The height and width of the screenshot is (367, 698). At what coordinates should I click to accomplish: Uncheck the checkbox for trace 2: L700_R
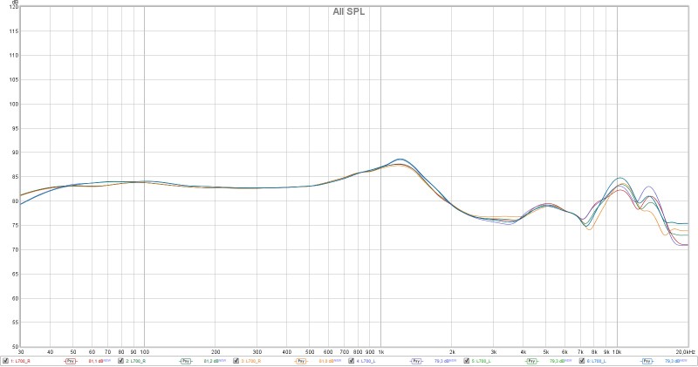tap(120, 361)
